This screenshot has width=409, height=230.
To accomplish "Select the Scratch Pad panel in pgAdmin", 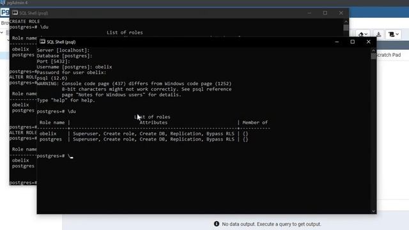I will point(389,55).
